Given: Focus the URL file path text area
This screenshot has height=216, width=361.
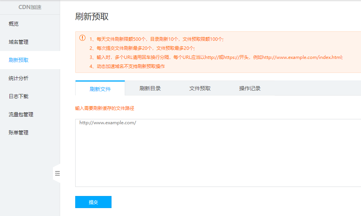Looking at the screenshot, I should [218, 153].
